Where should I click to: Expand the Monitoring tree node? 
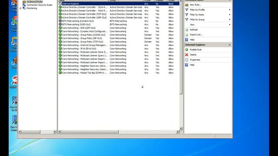[x=20, y=8]
